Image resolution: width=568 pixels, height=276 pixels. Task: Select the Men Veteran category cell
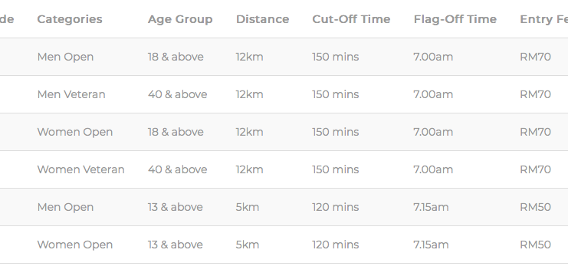click(71, 94)
